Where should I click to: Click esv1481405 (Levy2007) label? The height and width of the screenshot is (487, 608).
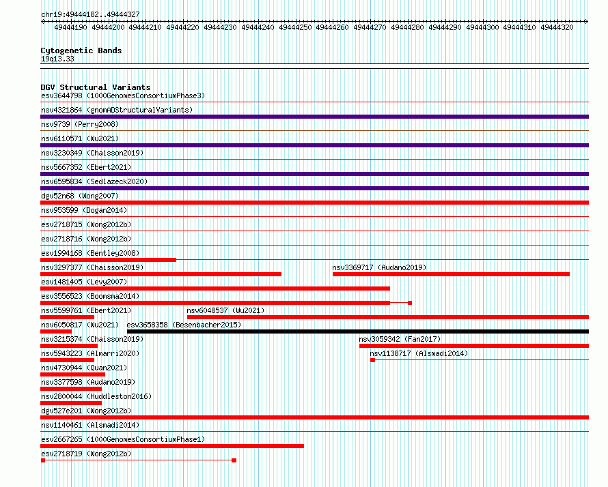tap(84, 282)
